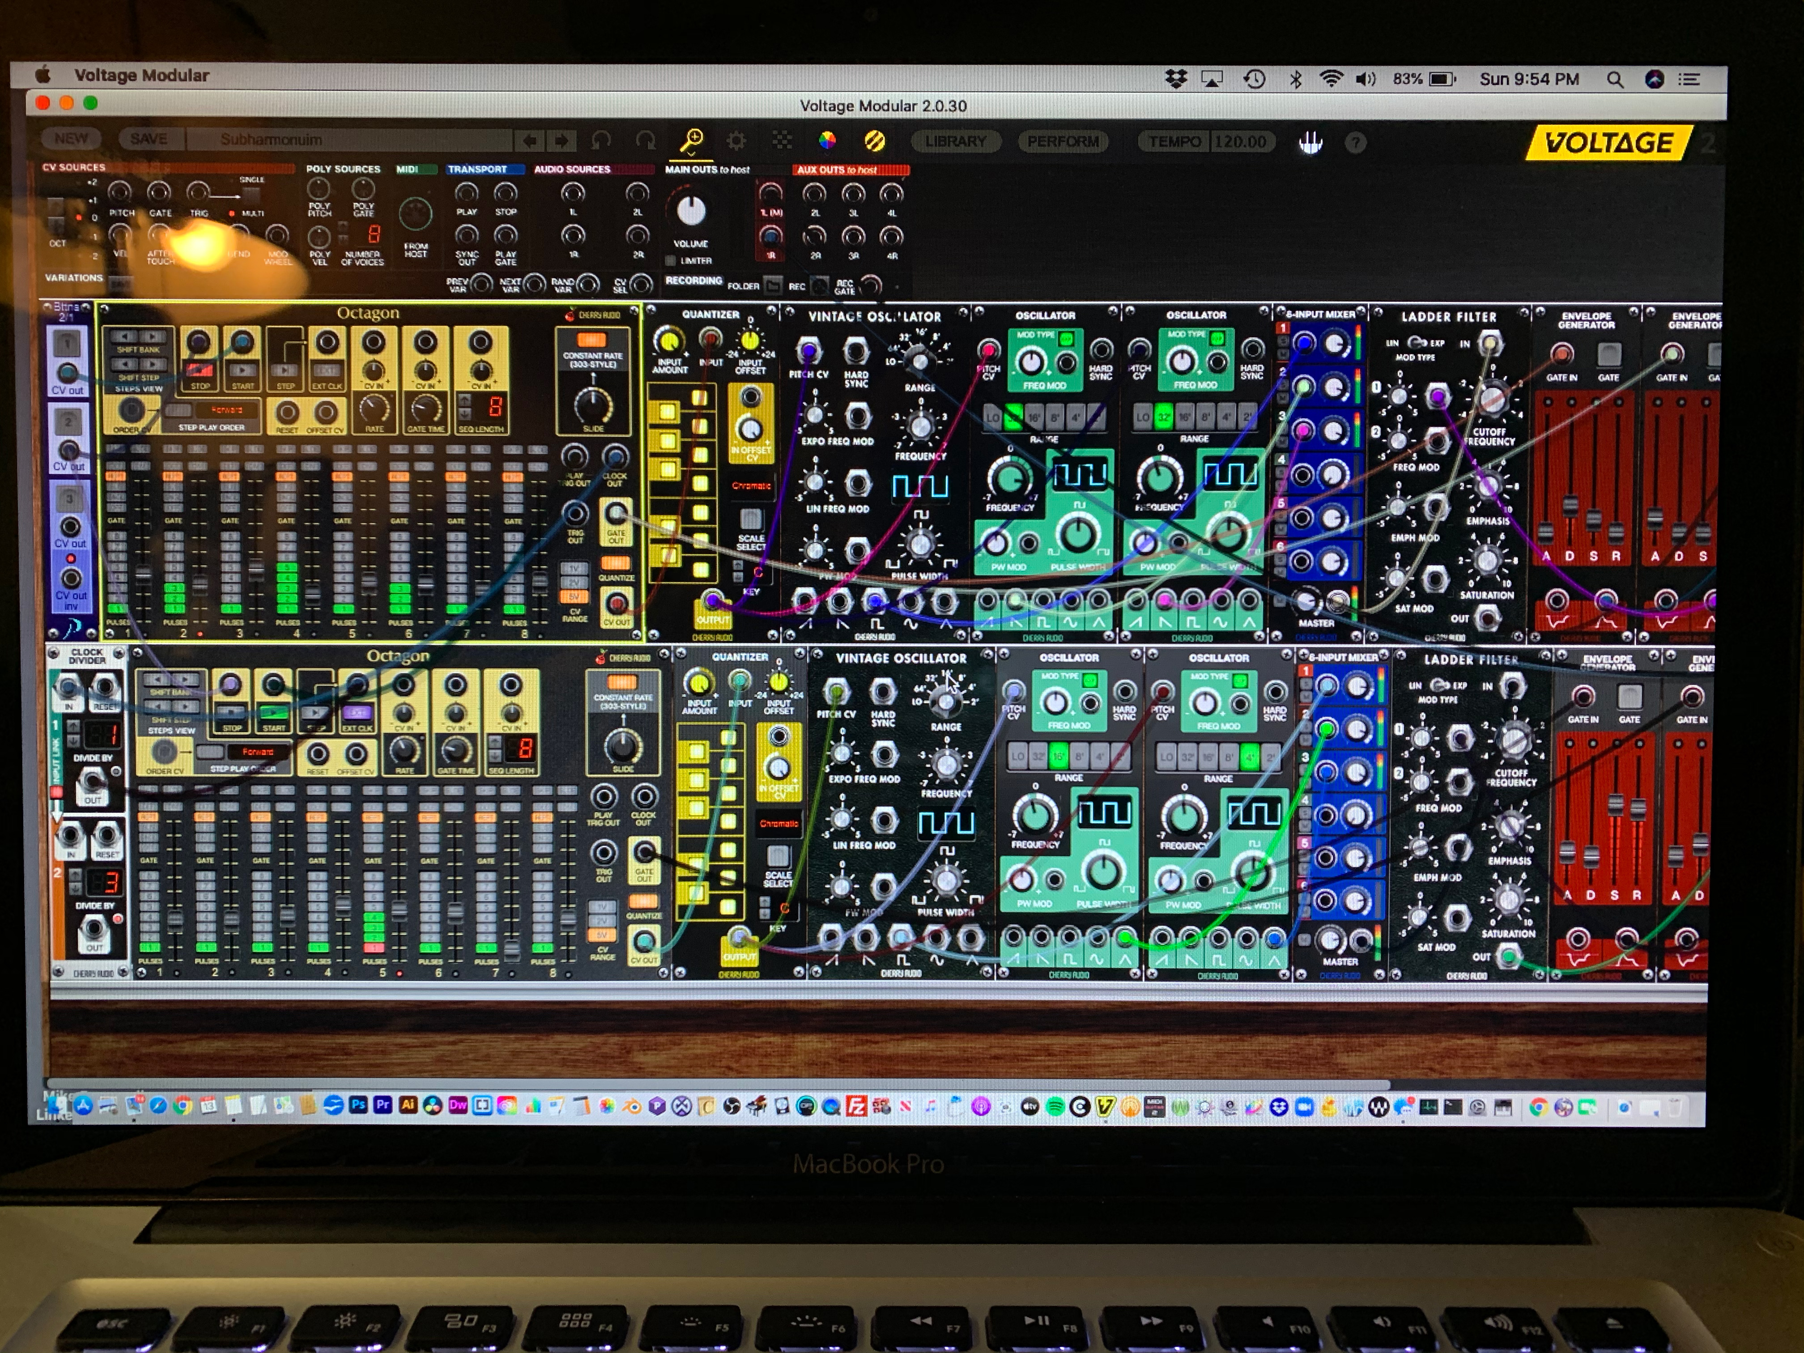Click Photoshop icon in the Dock

tap(358, 1106)
